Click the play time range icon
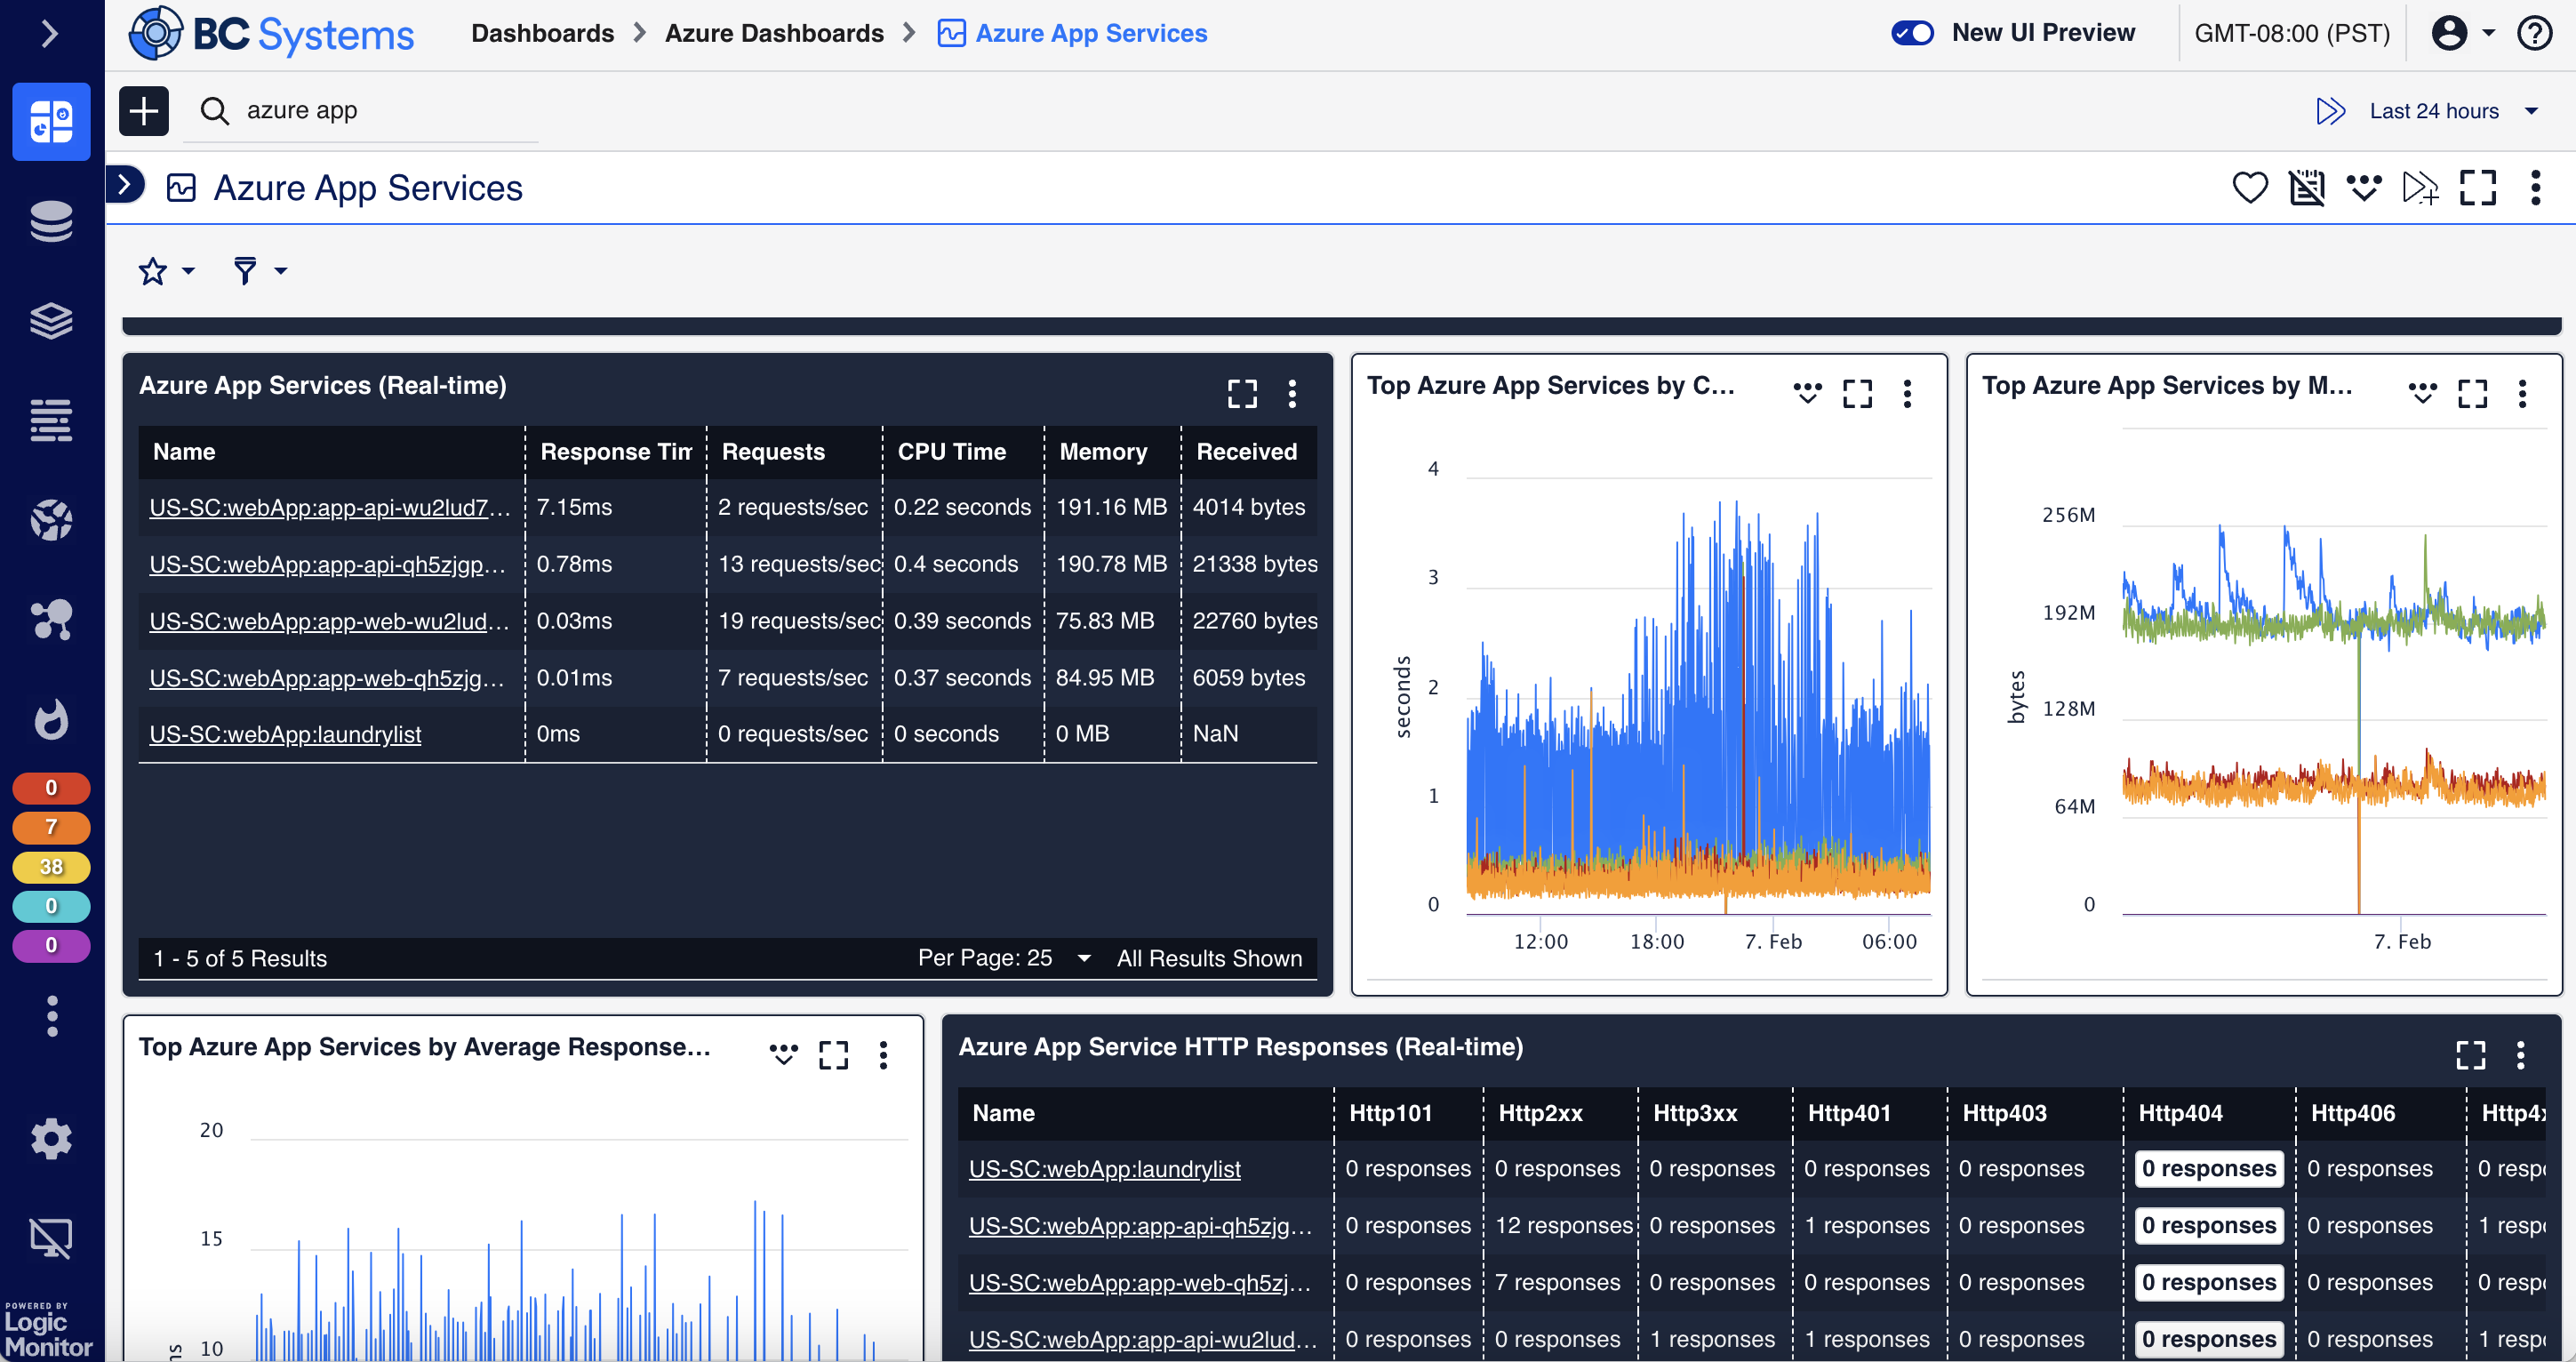Image resolution: width=2576 pixels, height=1362 pixels. point(2331,111)
